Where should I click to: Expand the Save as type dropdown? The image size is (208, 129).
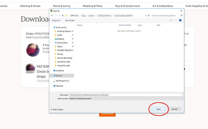182,98
